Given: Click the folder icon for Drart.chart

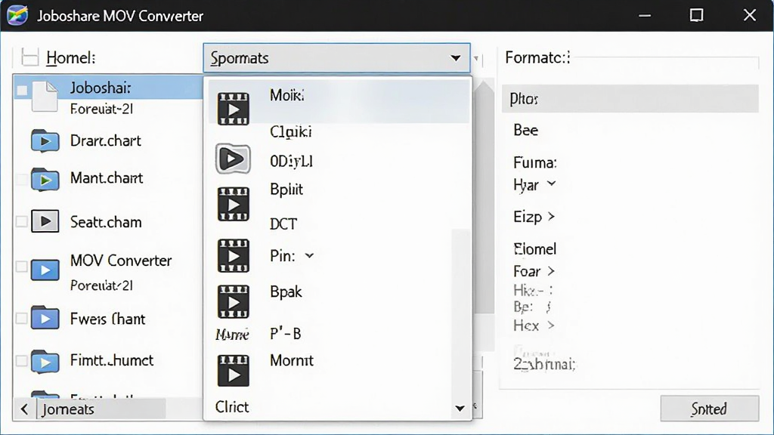Looking at the screenshot, I should click(x=45, y=141).
